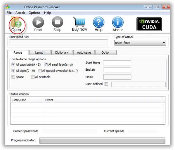Screen dimensions: 175x150
Task: Toggle All small latin(a - z) checkbox
Action: (x=46, y=65)
